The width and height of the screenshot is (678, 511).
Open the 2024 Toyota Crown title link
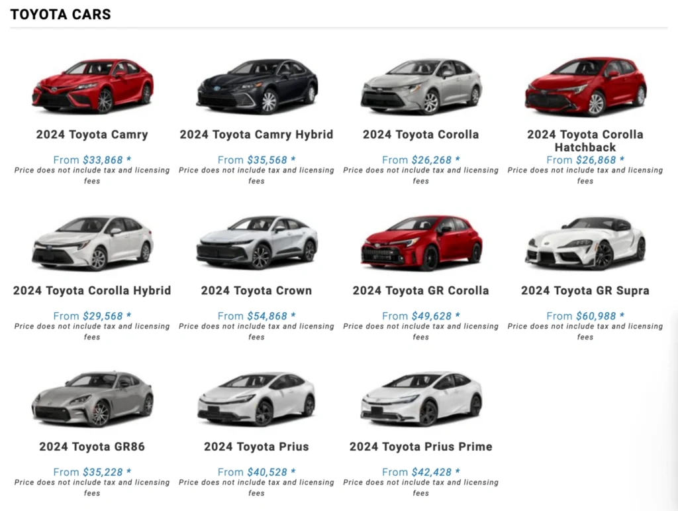(x=257, y=291)
